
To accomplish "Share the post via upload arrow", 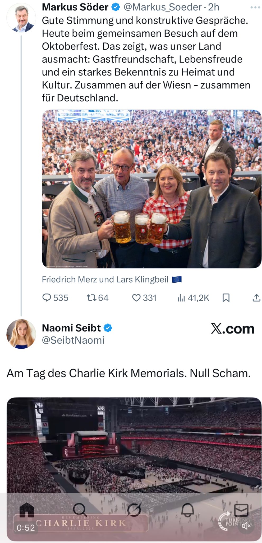I will point(256,298).
